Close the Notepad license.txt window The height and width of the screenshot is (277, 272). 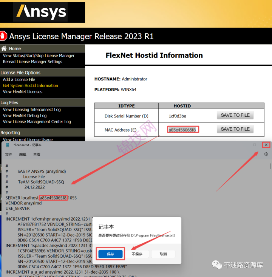pos(266,145)
